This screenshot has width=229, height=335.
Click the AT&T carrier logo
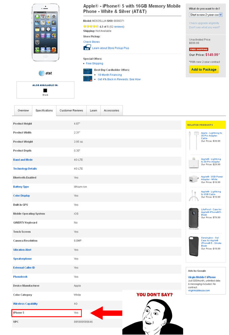pyautogui.click(x=45, y=73)
